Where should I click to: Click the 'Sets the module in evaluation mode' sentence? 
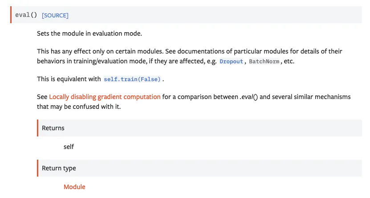[x=96, y=33]
